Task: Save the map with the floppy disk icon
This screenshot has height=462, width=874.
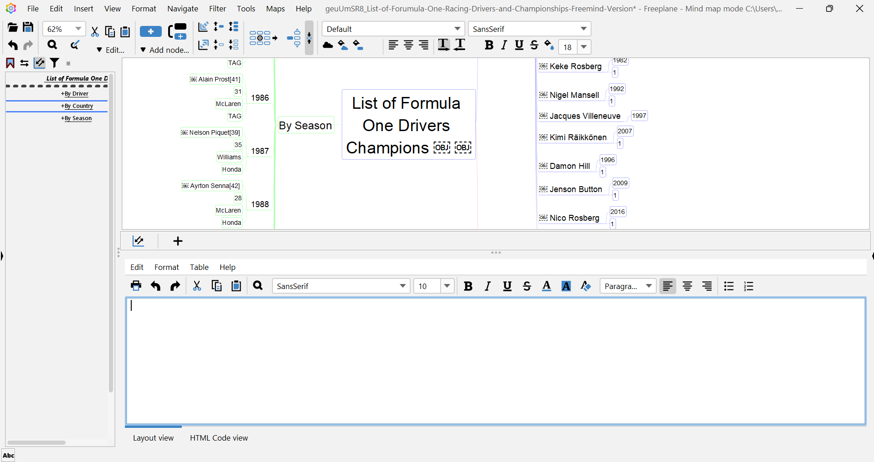Action: click(28, 27)
